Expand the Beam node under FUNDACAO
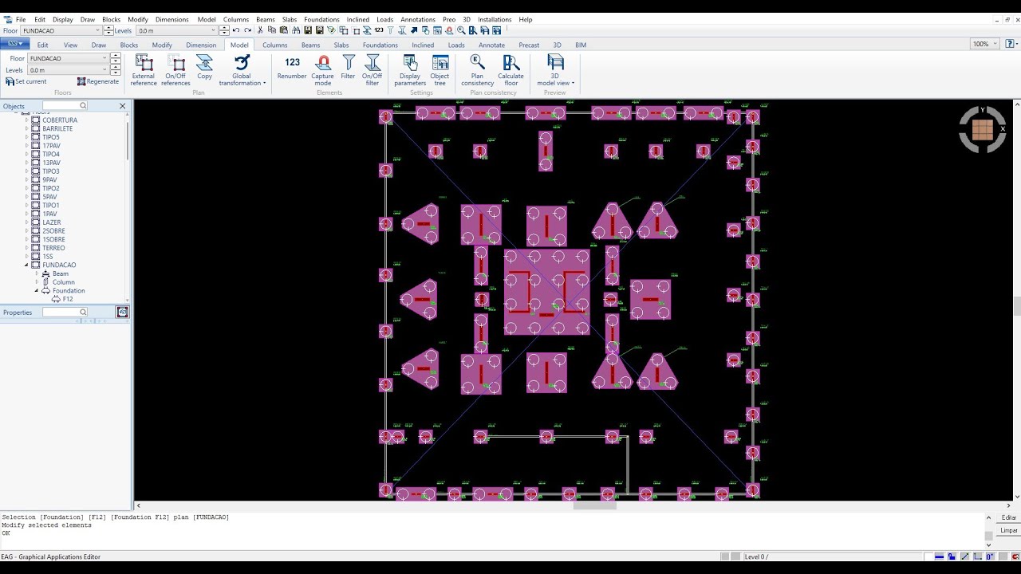 coord(37,273)
